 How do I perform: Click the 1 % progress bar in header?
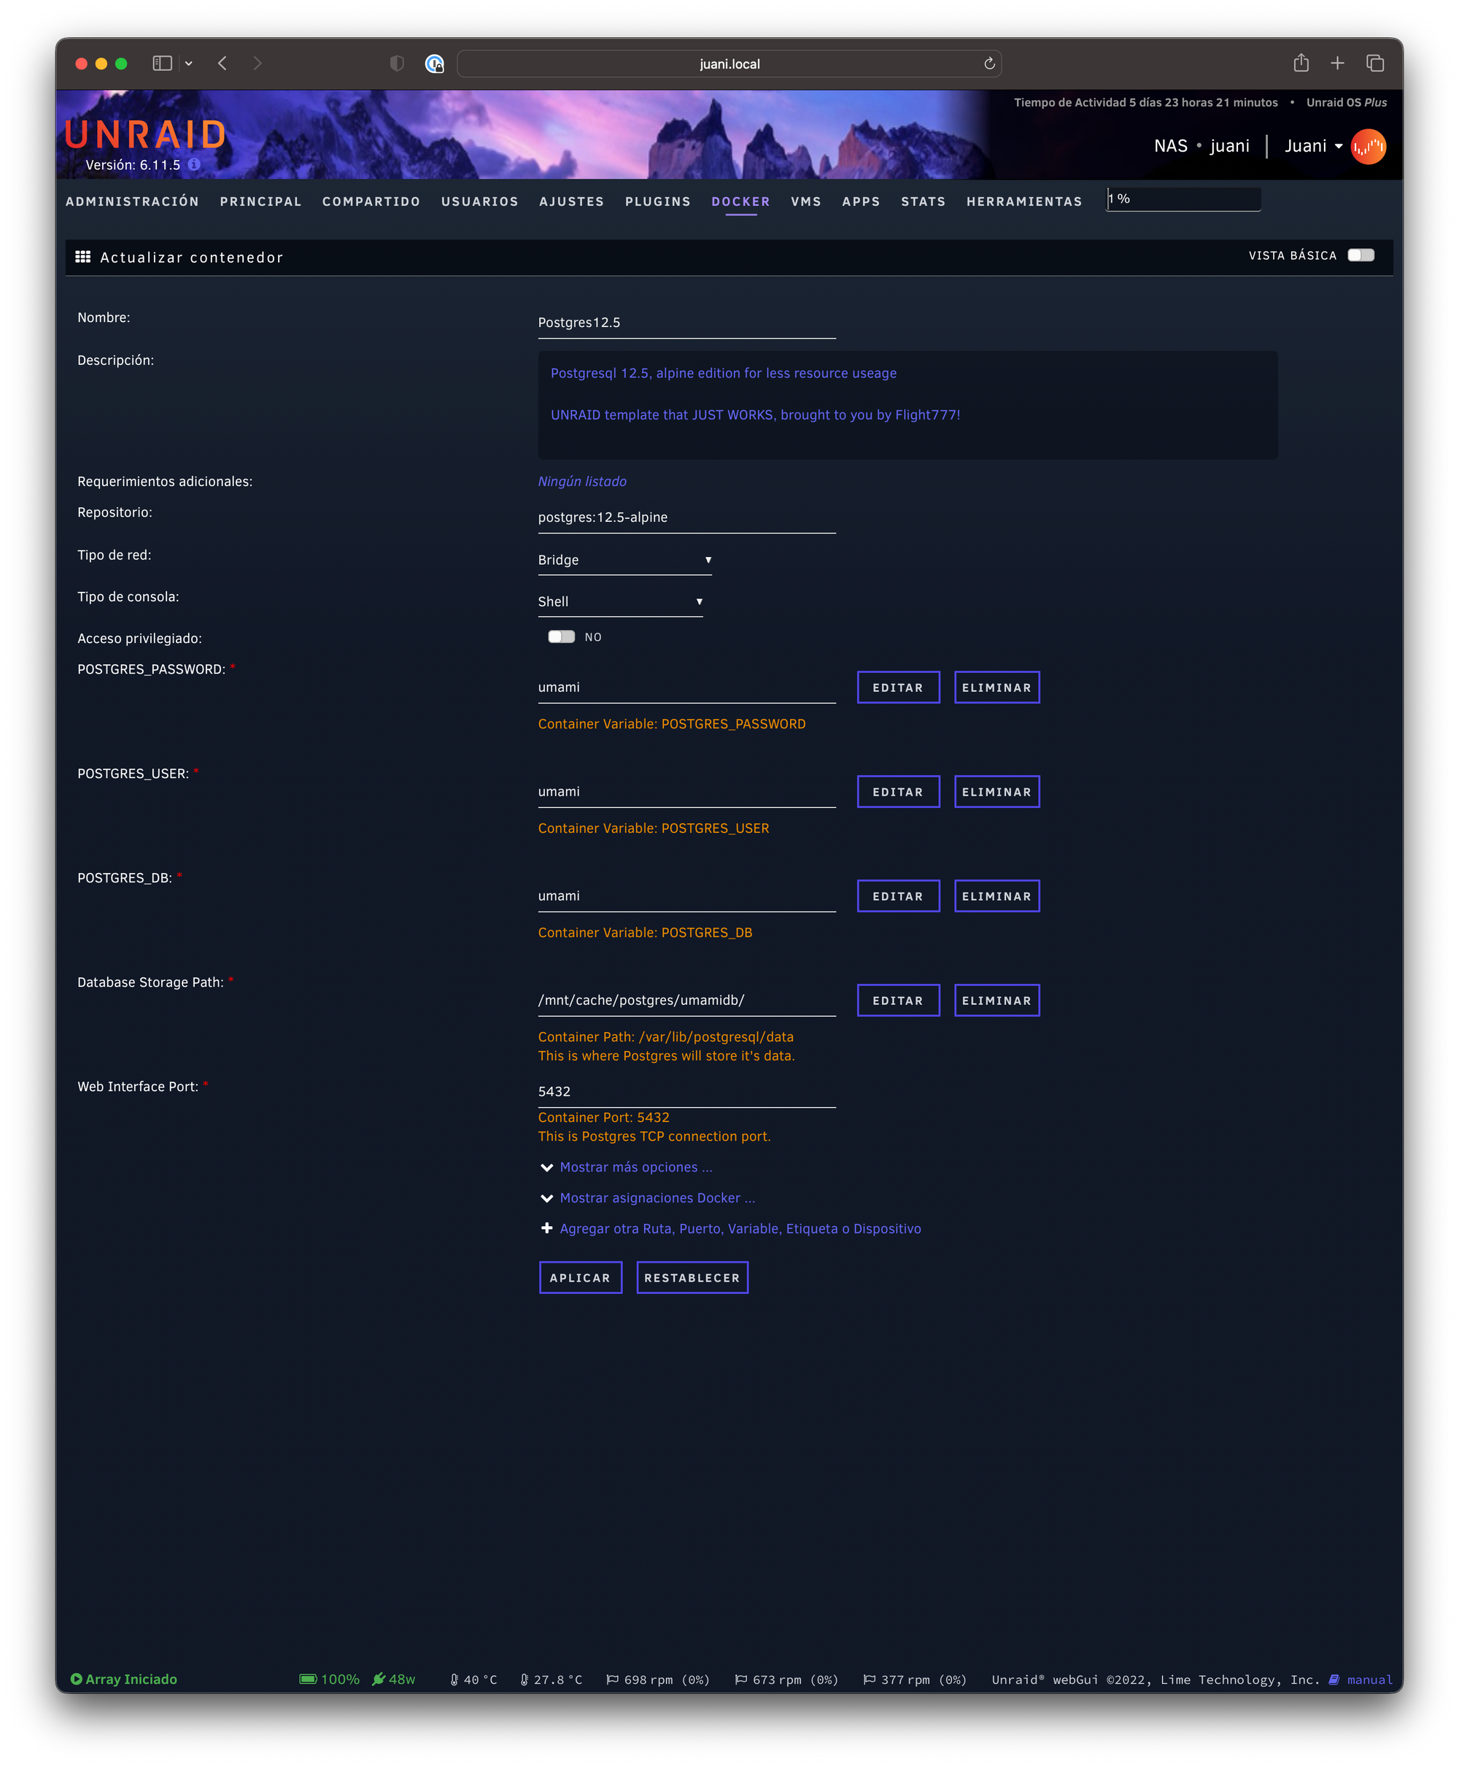(x=1183, y=199)
